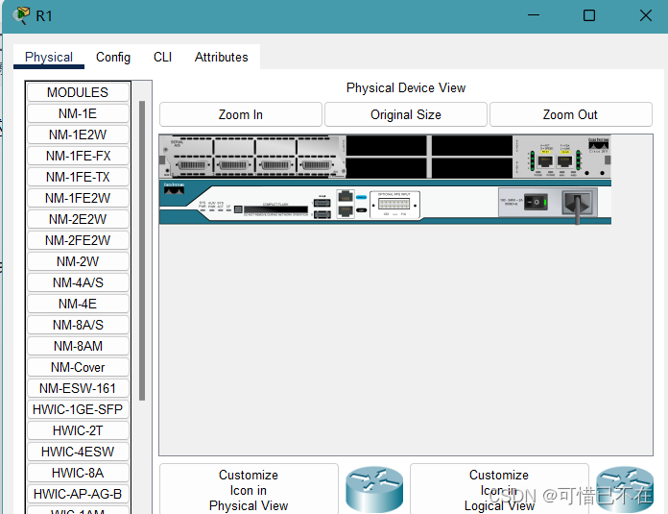Select the HWIC-1GE-SFP module
This screenshot has height=514, width=668.
pos(78,409)
